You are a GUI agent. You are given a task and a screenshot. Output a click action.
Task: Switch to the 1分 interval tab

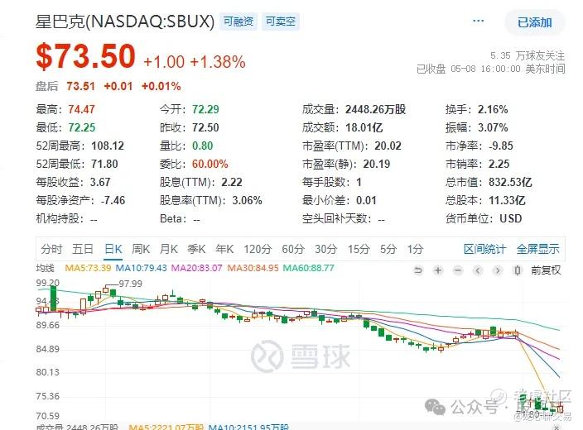coord(415,249)
